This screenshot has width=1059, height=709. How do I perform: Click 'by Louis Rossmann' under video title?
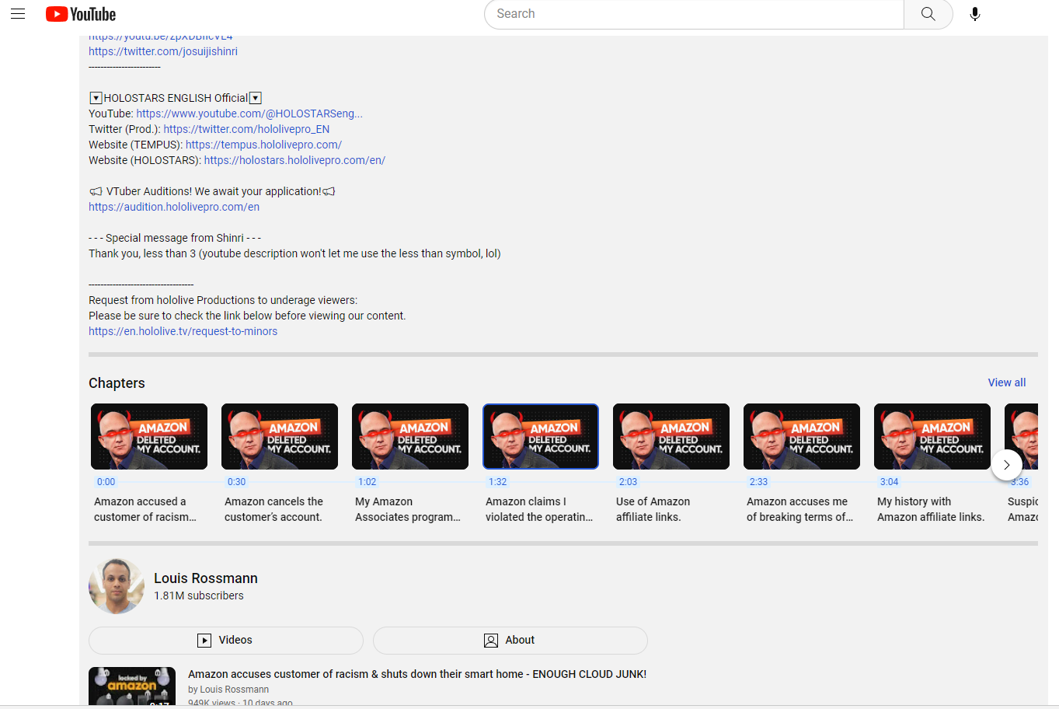[228, 690]
